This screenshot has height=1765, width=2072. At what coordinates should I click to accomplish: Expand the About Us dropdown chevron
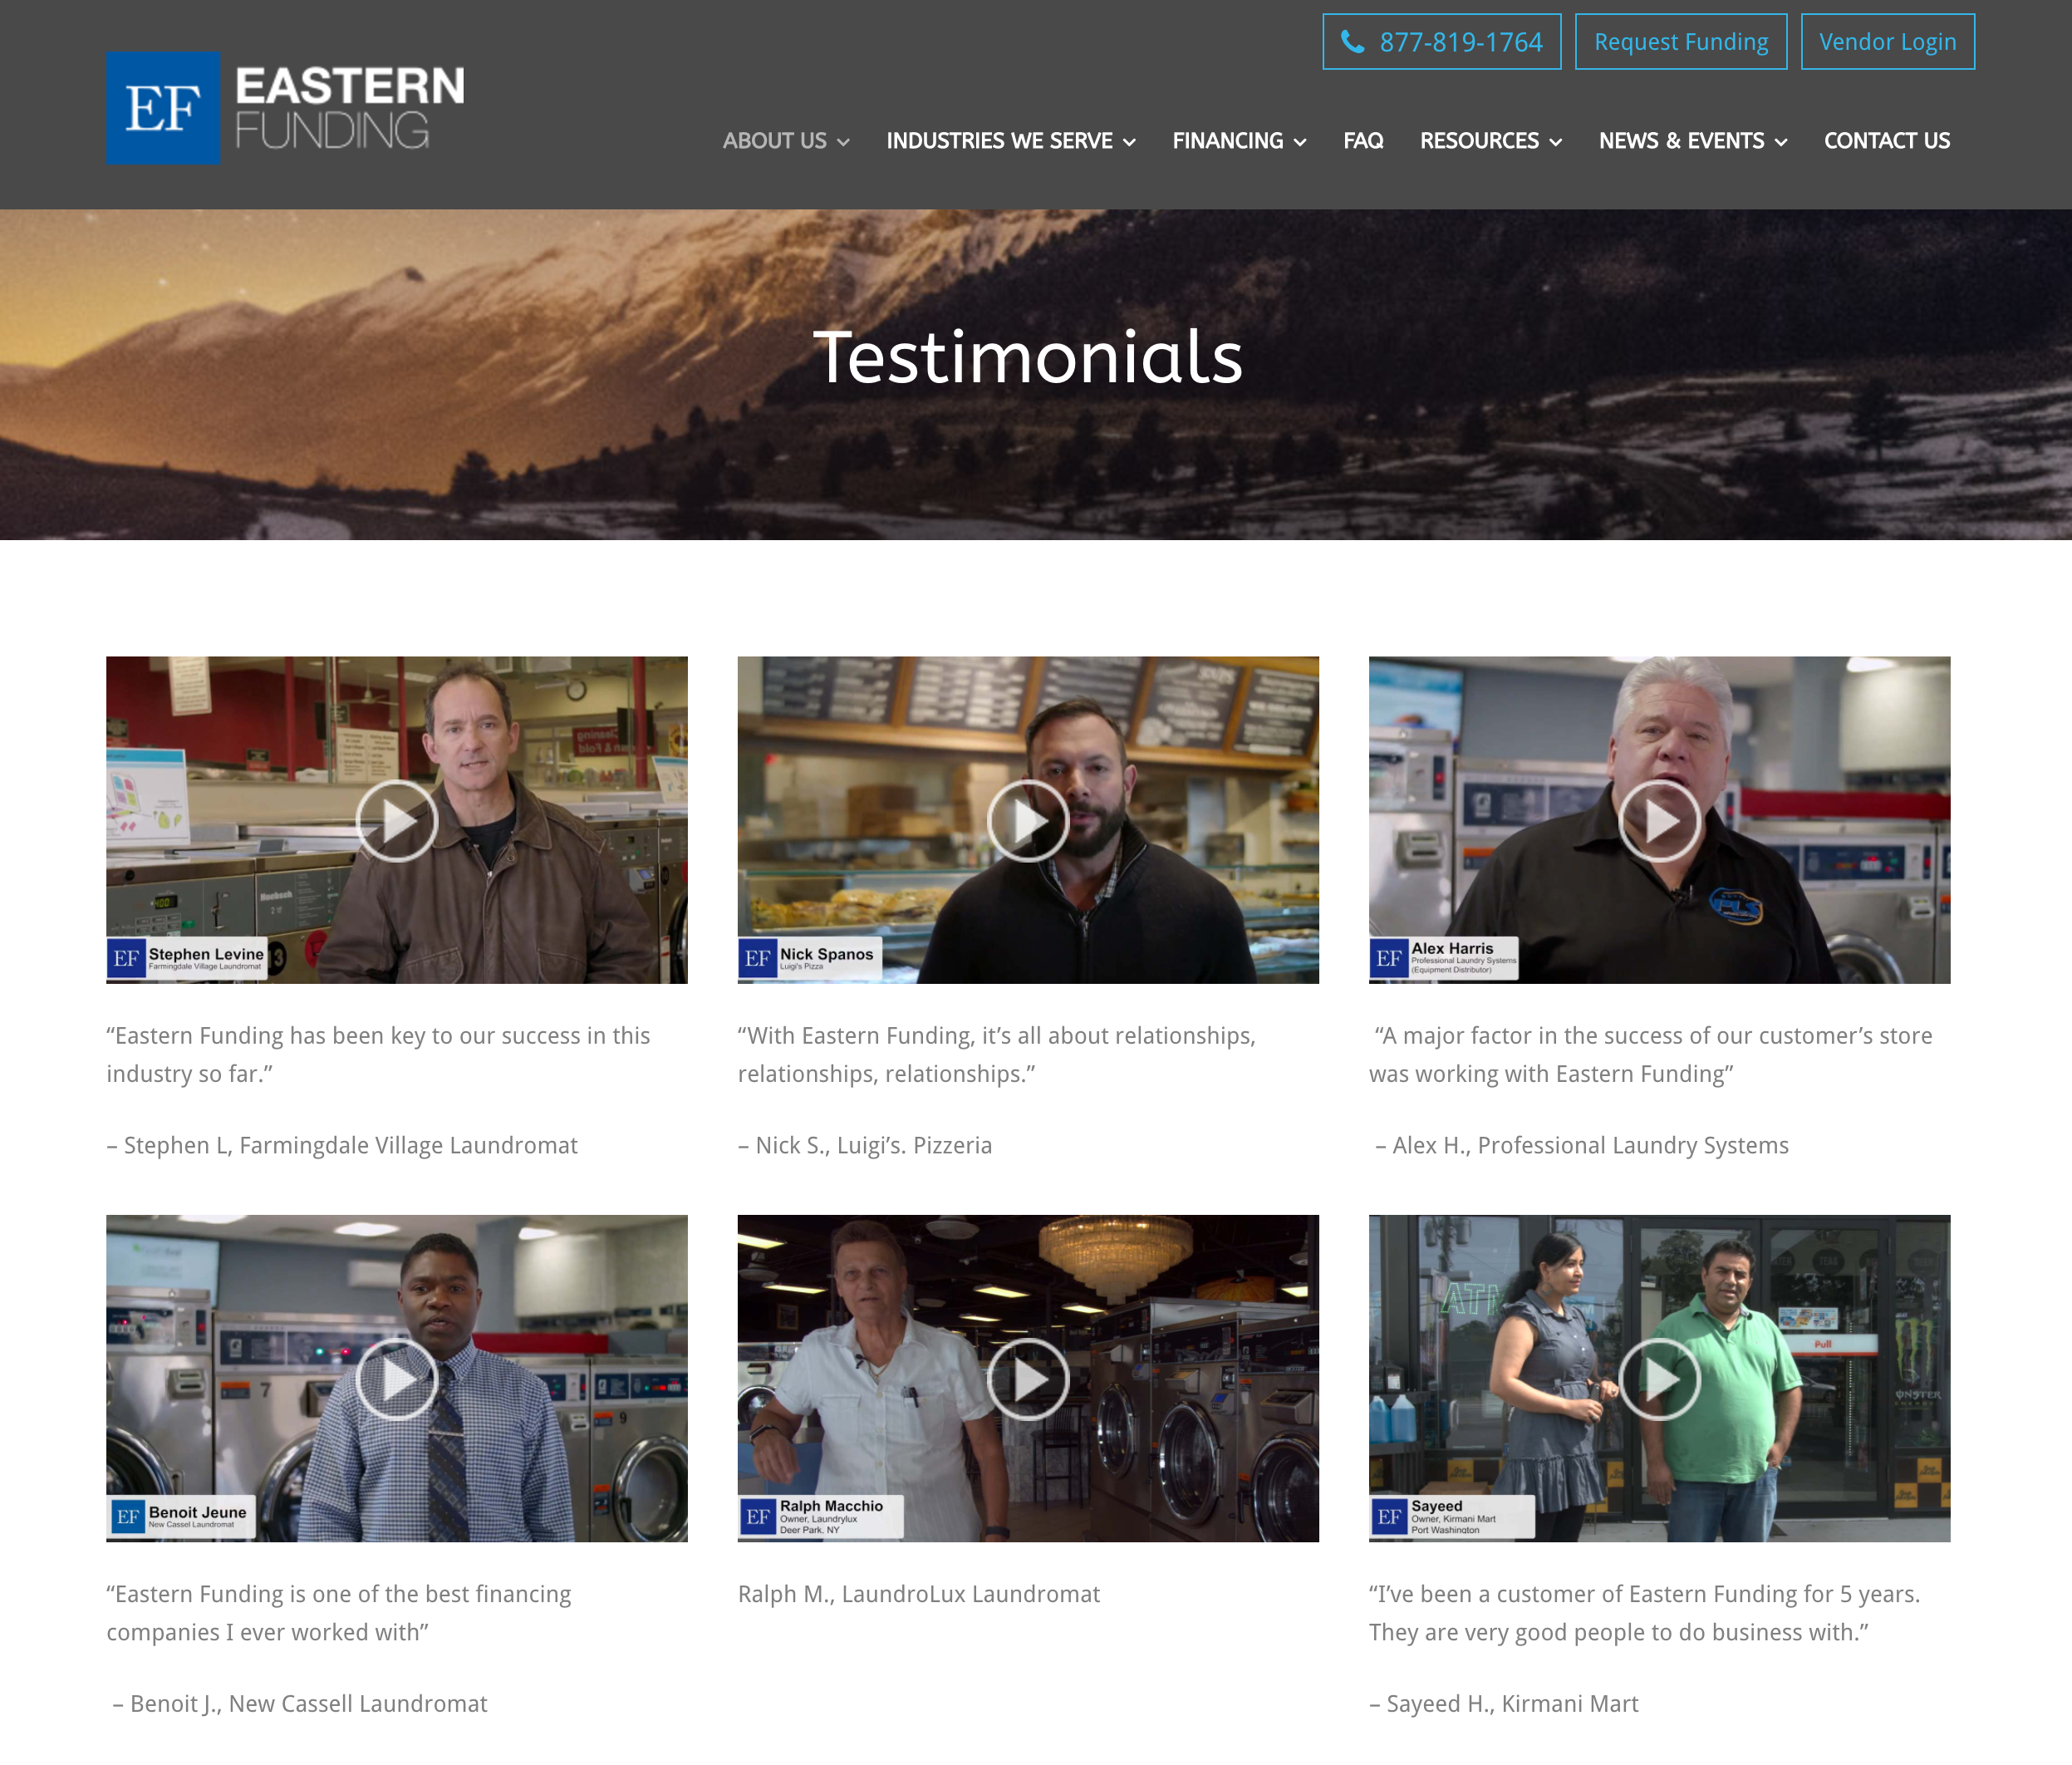[844, 143]
